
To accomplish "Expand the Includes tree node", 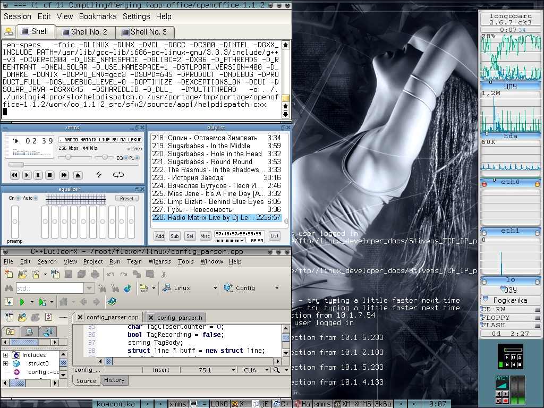I will [x=6, y=355].
